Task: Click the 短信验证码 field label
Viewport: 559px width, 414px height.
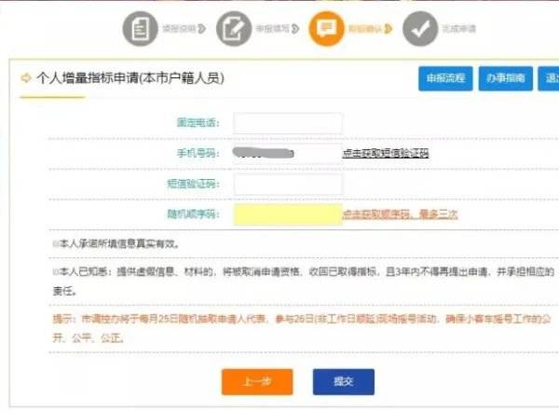Action: point(194,184)
